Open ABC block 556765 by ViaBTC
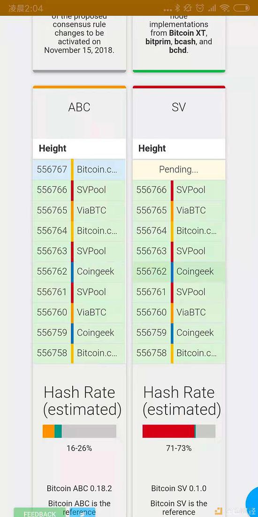The width and height of the screenshot is (258, 517). [79, 211]
